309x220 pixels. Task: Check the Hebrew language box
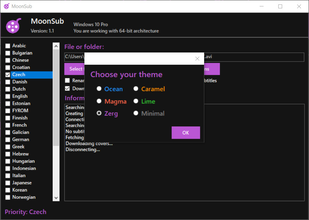coord(8,154)
